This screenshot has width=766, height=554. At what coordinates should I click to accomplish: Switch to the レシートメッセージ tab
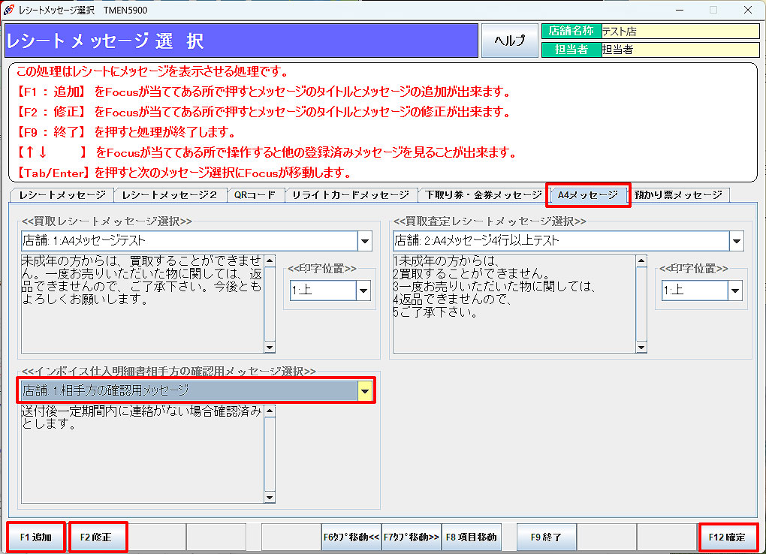click(62, 195)
